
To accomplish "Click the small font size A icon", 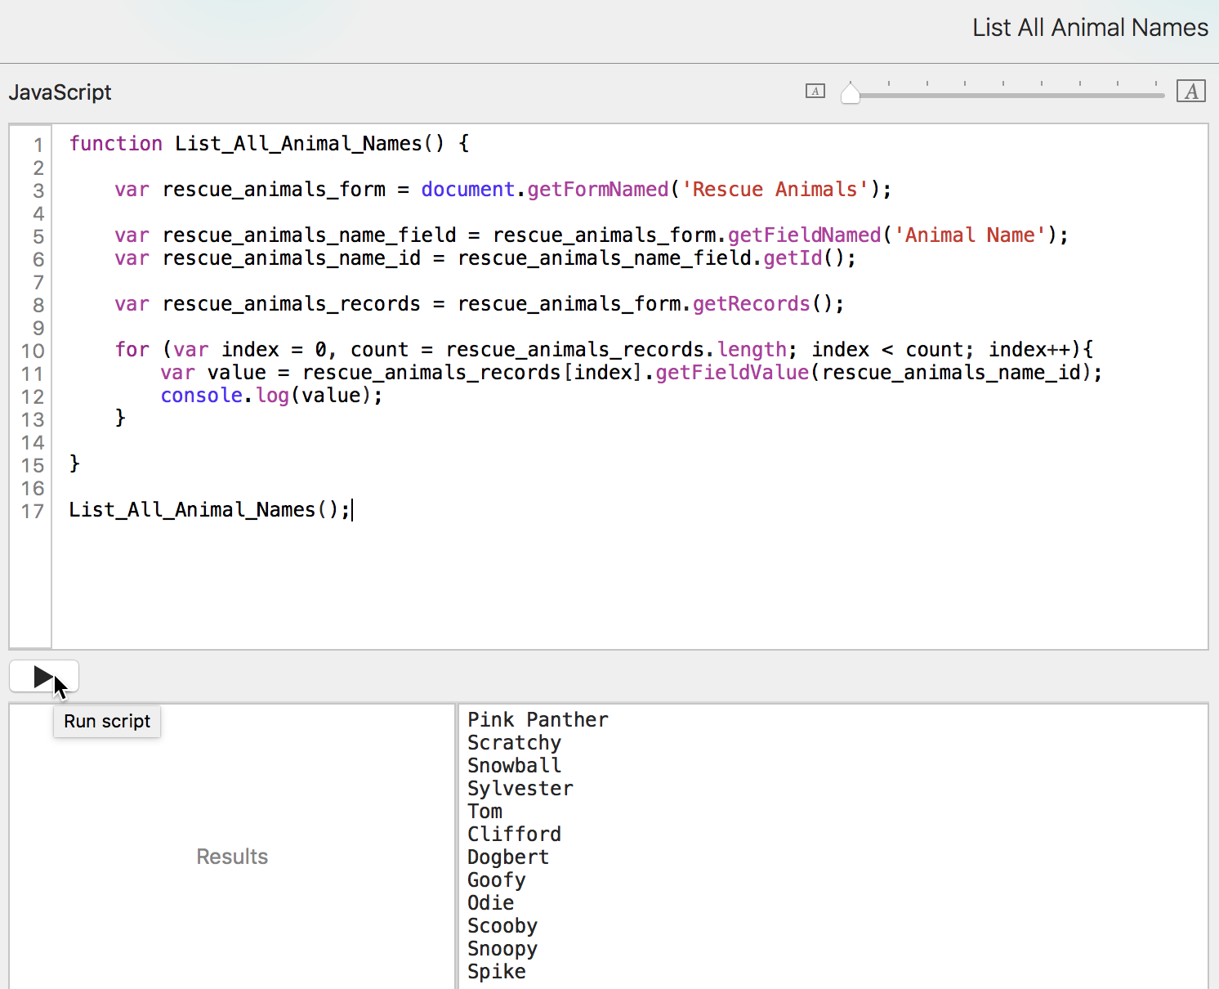I will click(x=815, y=92).
